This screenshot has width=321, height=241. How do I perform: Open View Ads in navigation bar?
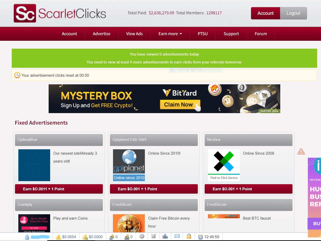click(x=134, y=34)
